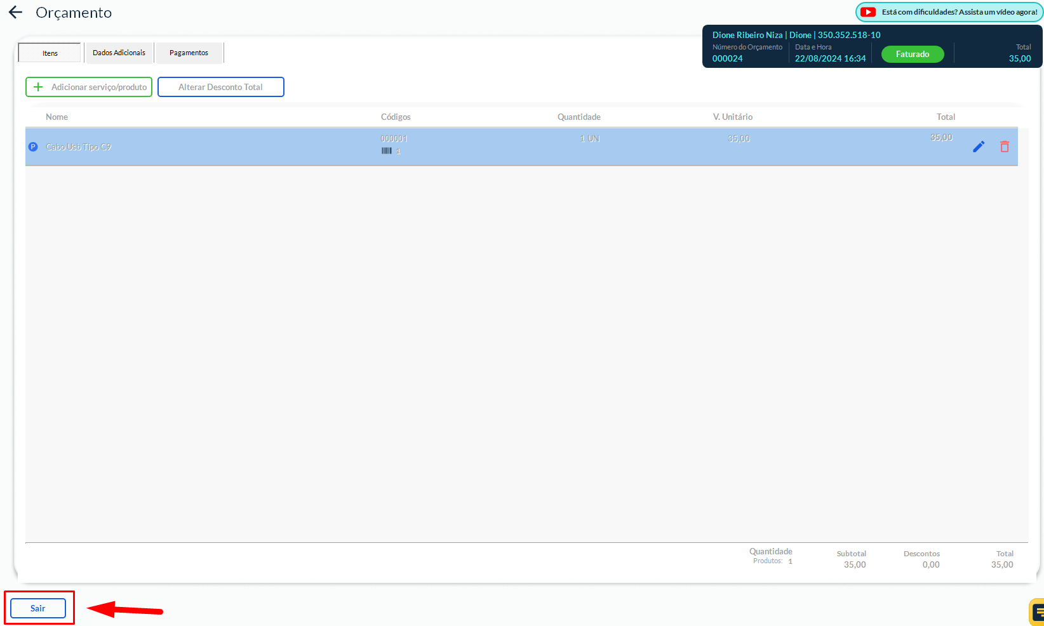This screenshot has height=626, width=1044.
Task: Edit the Cabo Usb Tipo C9 item
Action: click(979, 147)
